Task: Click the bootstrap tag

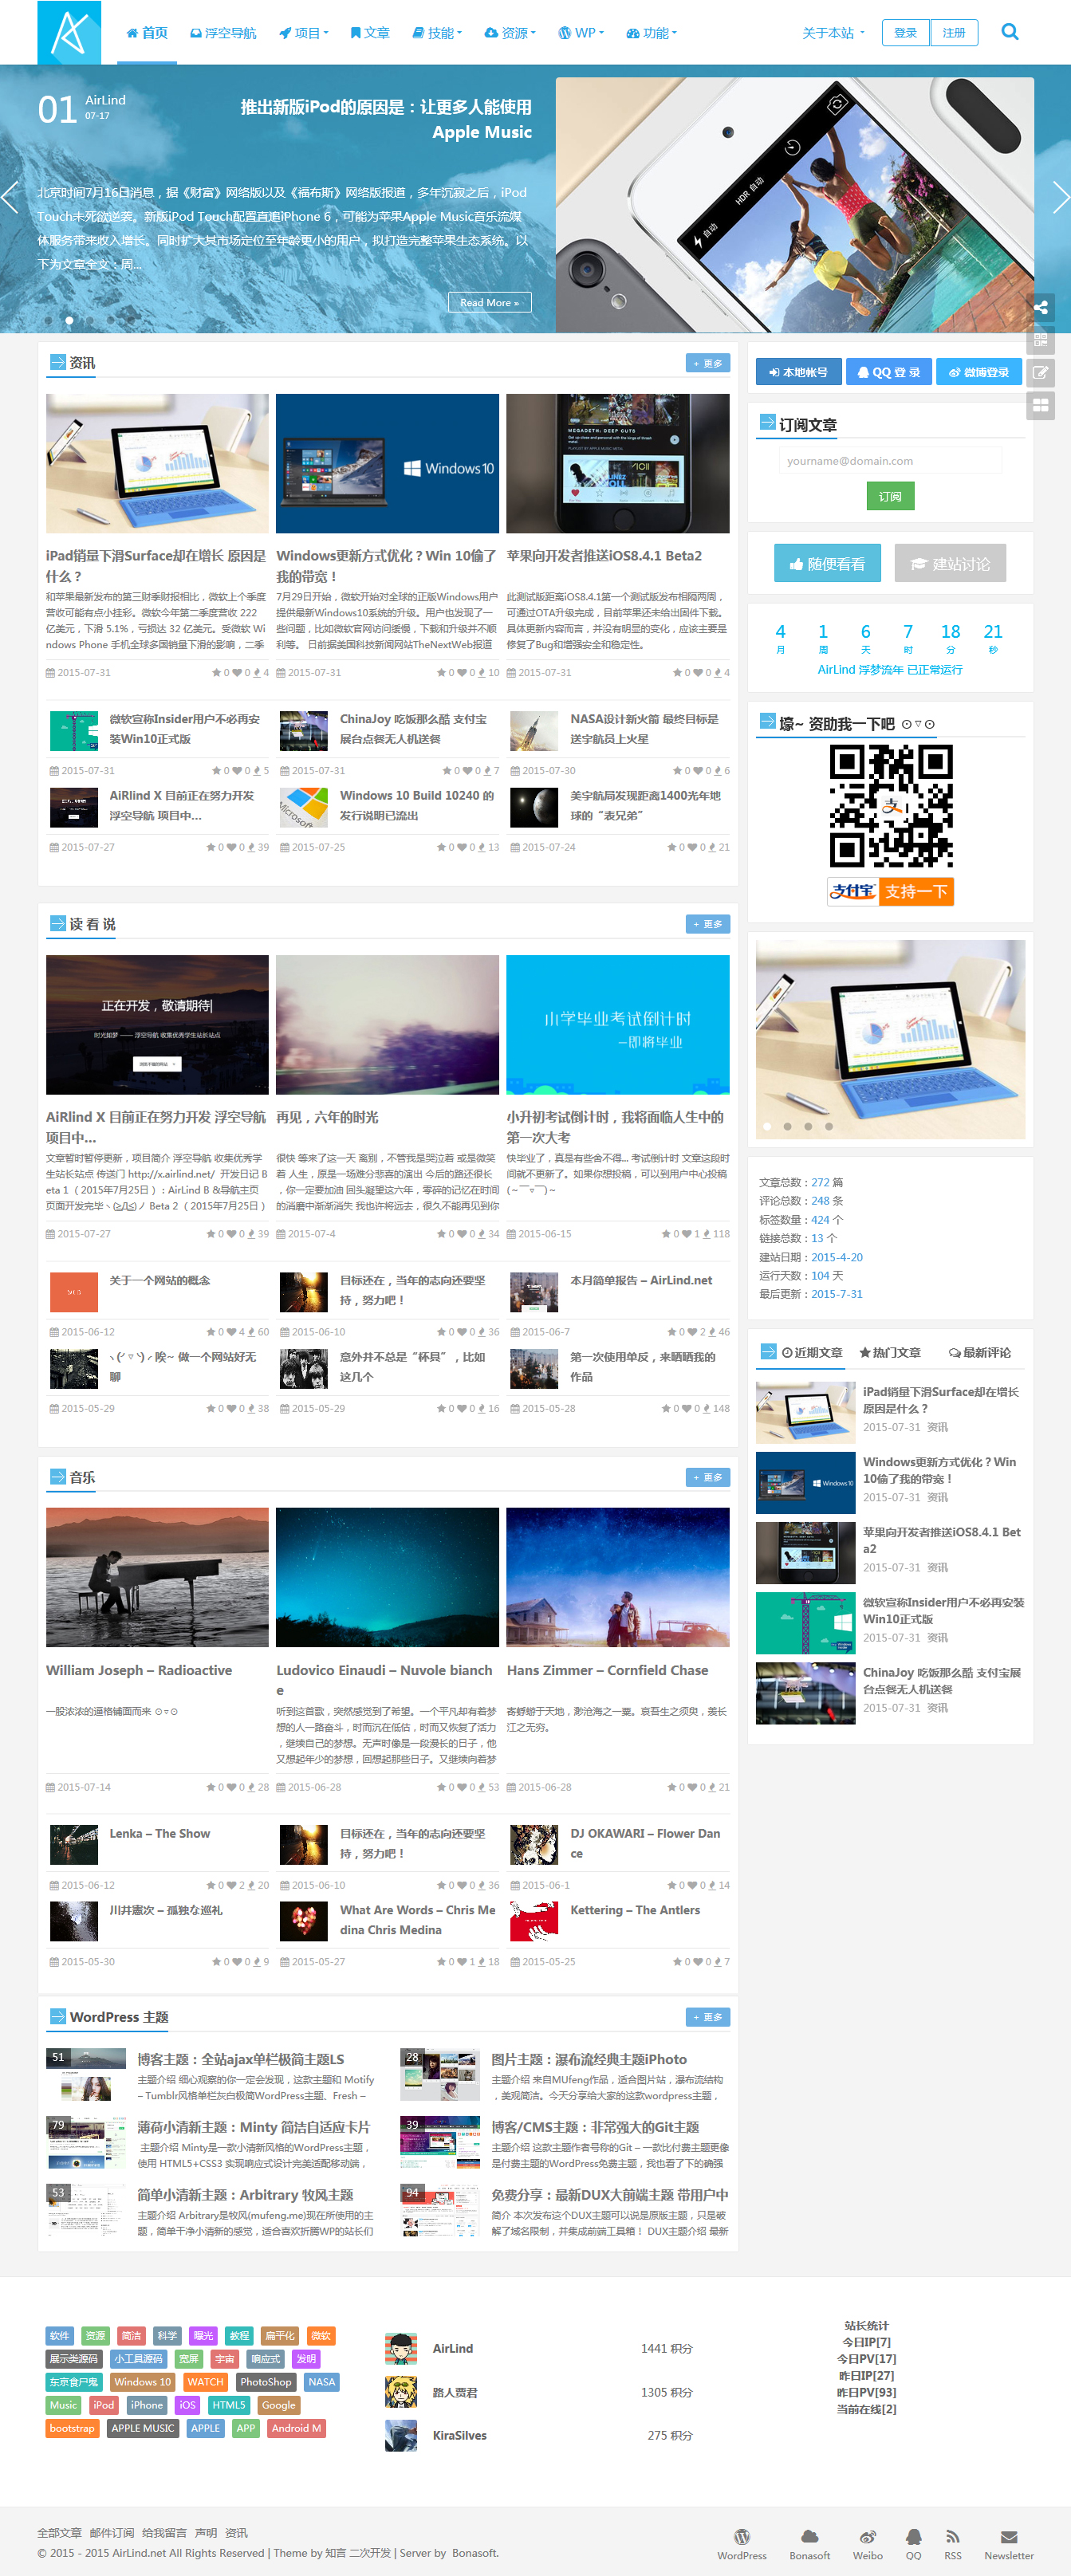Action: (x=72, y=2428)
